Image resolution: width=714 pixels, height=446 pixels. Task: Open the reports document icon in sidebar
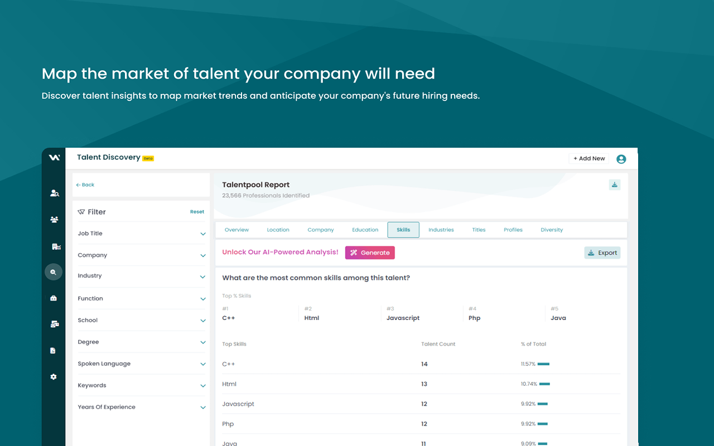coord(54,350)
